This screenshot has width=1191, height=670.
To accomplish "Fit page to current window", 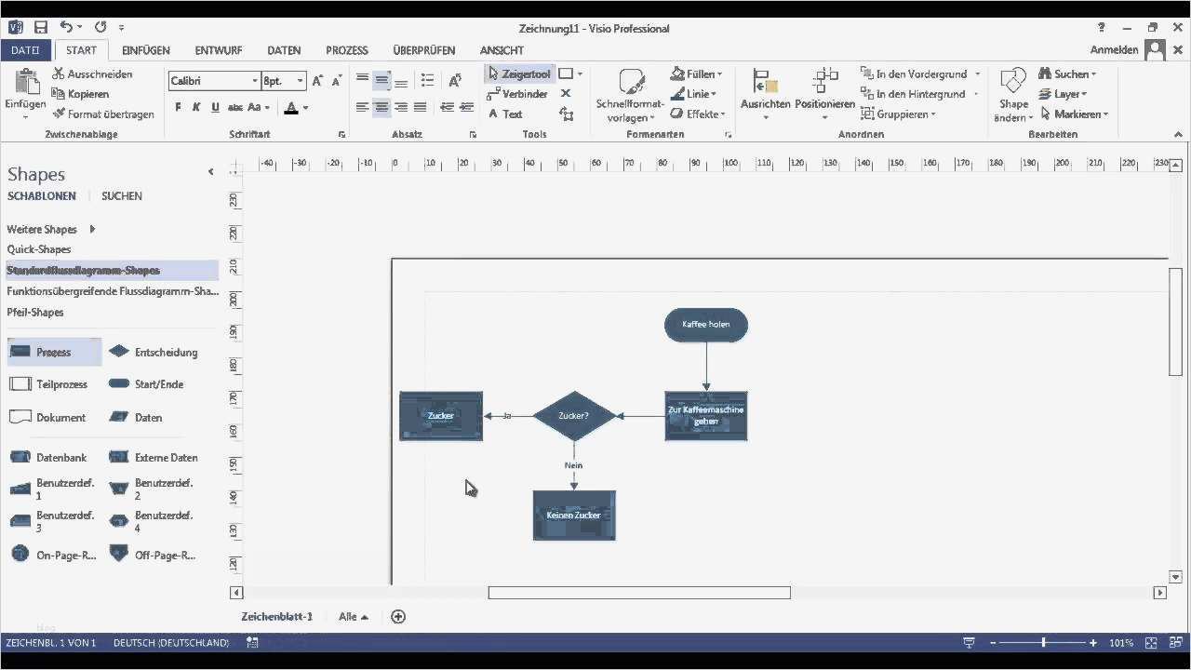I will tap(1151, 643).
